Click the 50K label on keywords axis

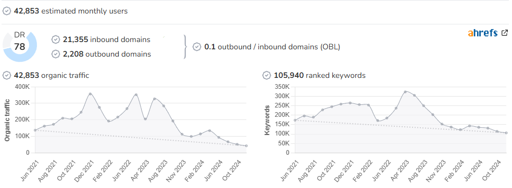pyautogui.click(x=284, y=143)
